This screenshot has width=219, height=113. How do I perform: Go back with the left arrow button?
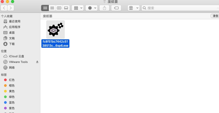[x=4, y=8]
